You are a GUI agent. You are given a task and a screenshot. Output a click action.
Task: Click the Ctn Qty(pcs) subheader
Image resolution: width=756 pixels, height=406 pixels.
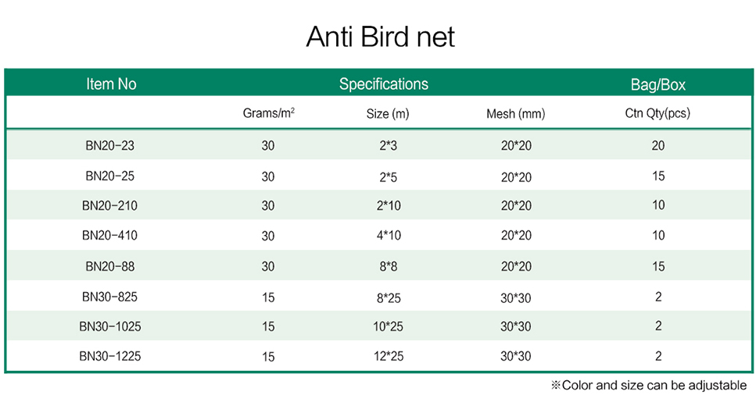657,113
